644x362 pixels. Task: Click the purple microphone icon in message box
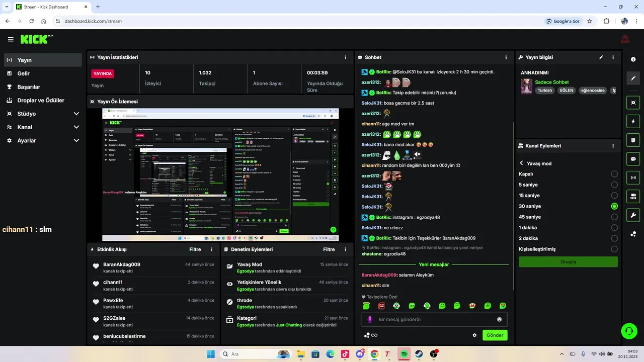(x=370, y=319)
